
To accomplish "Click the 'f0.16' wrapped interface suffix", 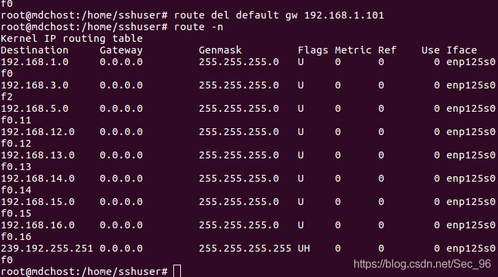I will tap(16, 237).
